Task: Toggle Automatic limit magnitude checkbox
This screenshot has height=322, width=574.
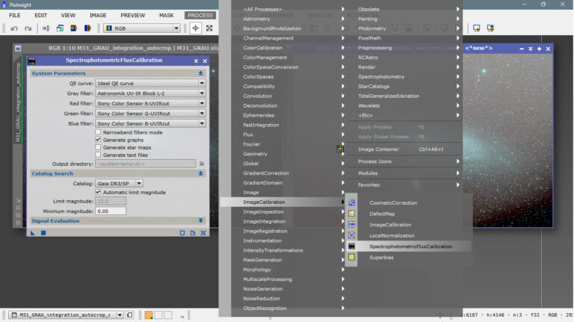Action: (x=98, y=192)
